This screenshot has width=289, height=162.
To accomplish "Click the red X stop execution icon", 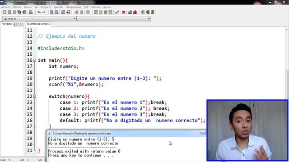I will pyautogui.click(x=123, y=12).
